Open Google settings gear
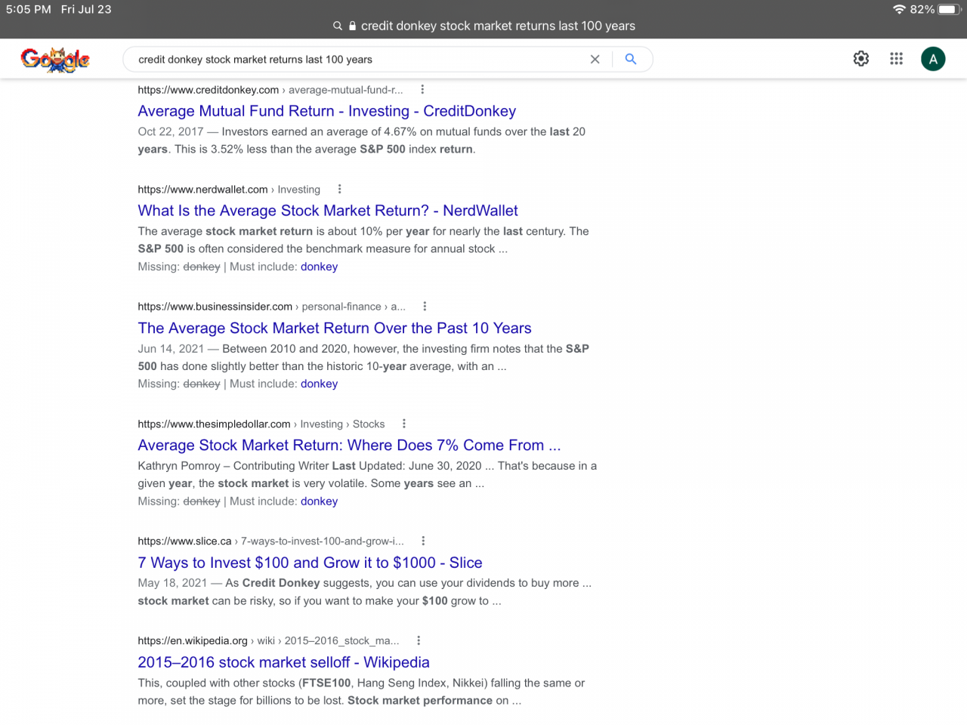Viewport: 967px width, 725px height. (861, 59)
